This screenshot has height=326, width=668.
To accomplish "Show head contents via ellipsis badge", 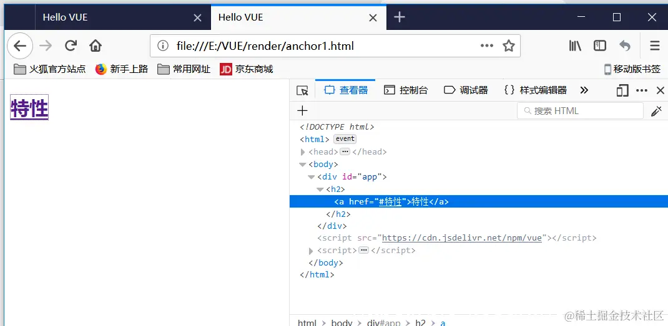I will coord(345,152).
